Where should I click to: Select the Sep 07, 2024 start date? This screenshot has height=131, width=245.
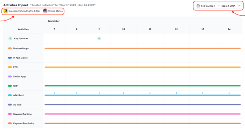pyautogui.click(x=208, y=6)
